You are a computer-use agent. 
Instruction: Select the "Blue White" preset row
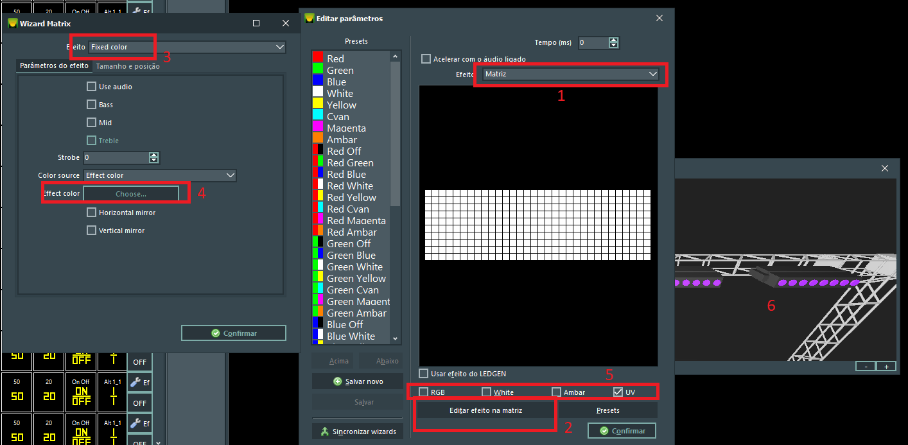[x=351, y=336]
